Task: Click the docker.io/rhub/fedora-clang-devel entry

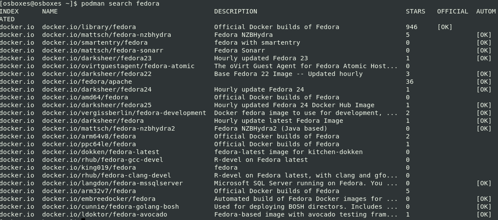Action: (x=106, y=175)
